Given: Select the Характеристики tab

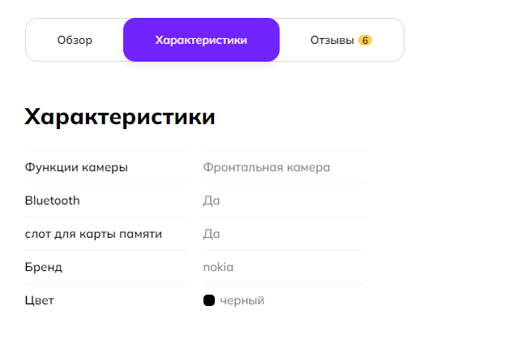Looking at the screenshot, I should (201, 40).
